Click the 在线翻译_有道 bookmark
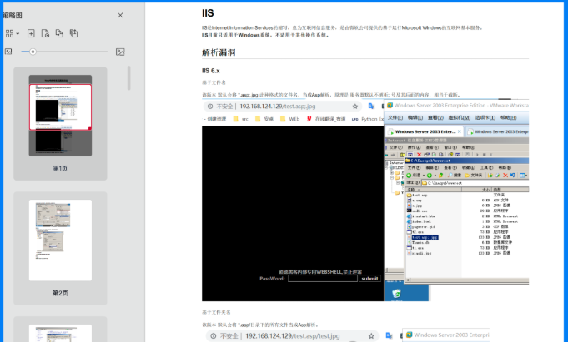568x342 pixels. (x=326, y=119)
